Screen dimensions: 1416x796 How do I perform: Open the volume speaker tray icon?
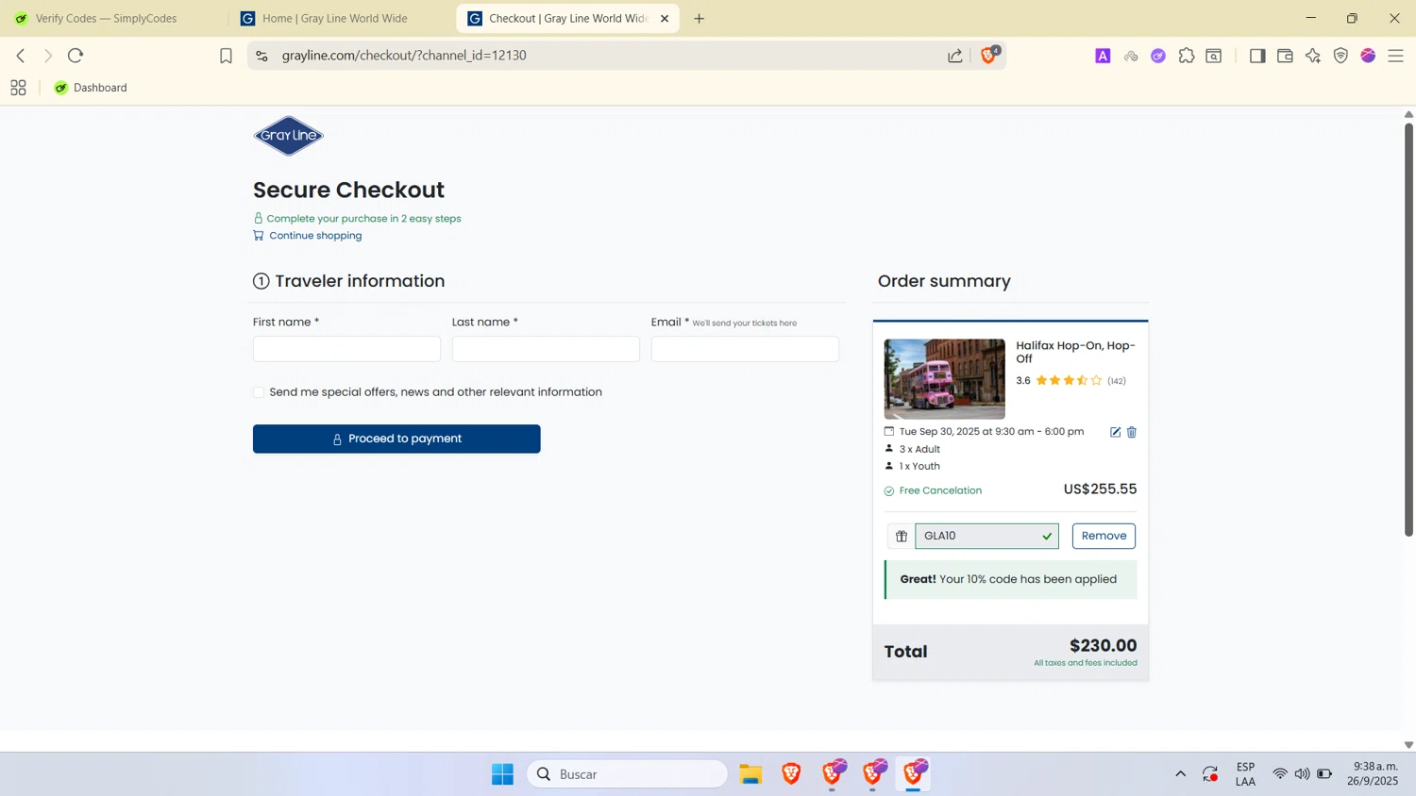pos(1303,774)
